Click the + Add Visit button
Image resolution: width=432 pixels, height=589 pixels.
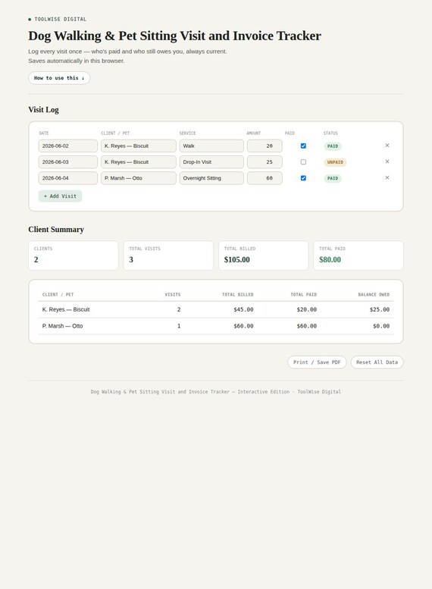pos(60,196)
